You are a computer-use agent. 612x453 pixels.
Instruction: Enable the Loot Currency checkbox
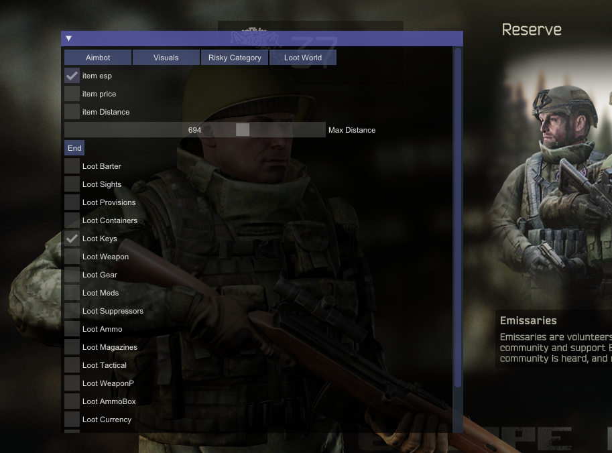(x=72, y=419)
